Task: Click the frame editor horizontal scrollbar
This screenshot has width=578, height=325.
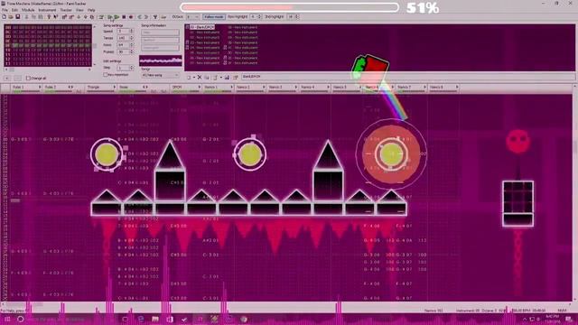Action: click(48, 70)
